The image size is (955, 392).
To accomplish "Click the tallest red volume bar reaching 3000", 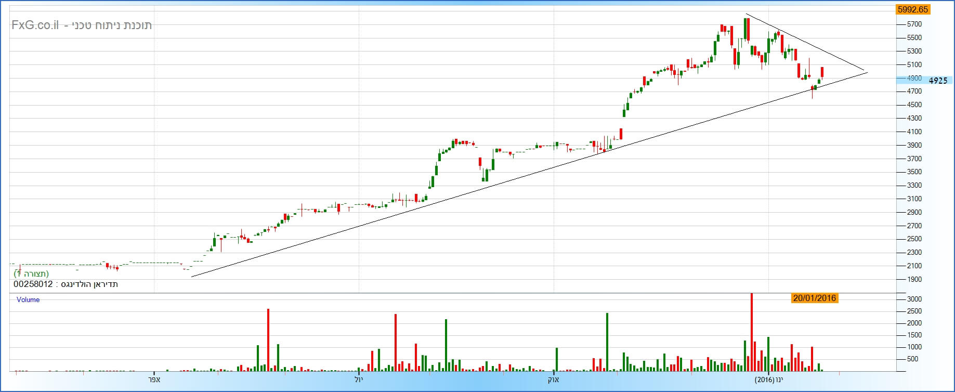I will coord(751,332).
